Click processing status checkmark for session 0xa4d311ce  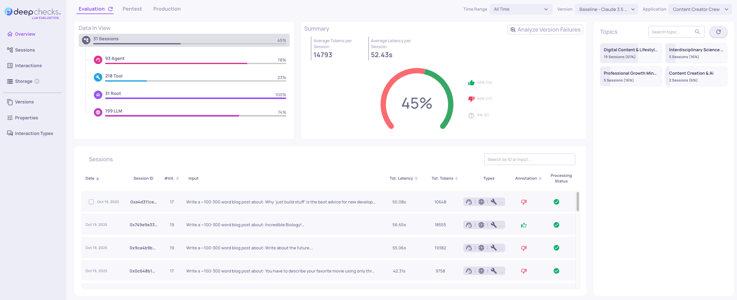pos(556,202)
